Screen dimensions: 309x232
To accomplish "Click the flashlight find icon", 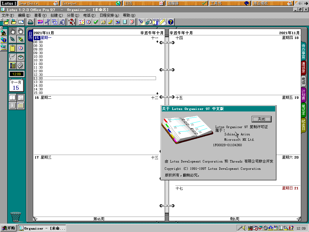I will click(141, 22).
